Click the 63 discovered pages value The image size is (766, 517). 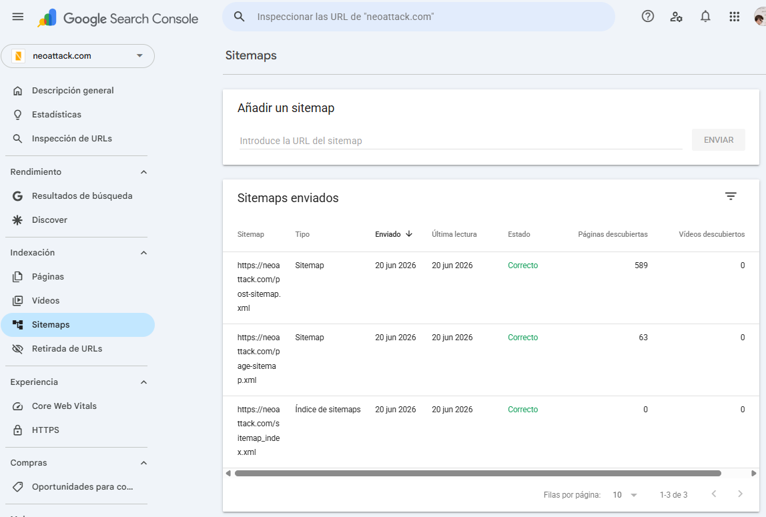click(643, 338)
